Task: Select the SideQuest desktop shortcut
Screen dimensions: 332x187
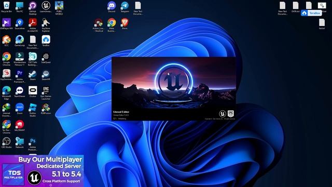Action: (46, 58)
